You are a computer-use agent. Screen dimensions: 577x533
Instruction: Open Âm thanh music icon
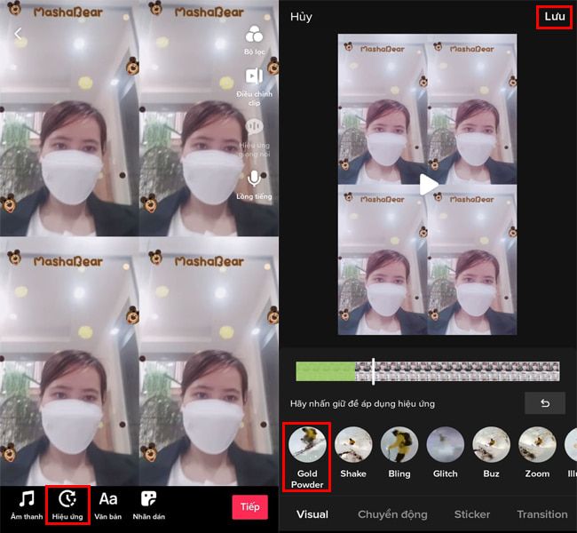click(x=27, y=499)
